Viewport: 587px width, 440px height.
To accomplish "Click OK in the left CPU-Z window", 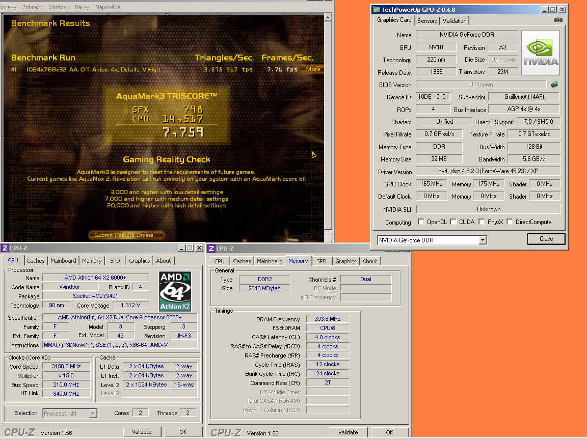I will tap(183, 432).
